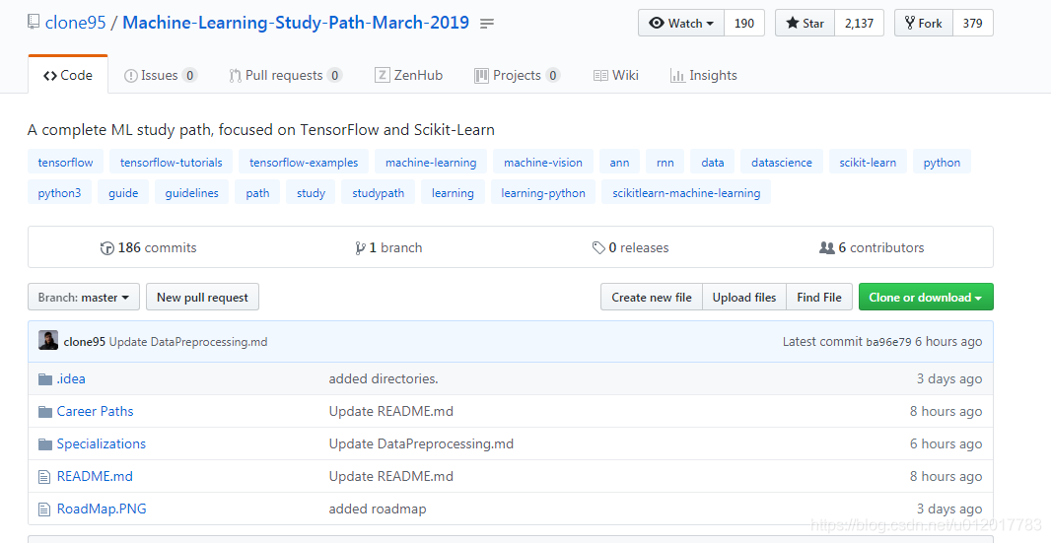Click the branch icon next to 1 branch
This screenshot has width=1051, height=543.
click(x=360, y=248)
